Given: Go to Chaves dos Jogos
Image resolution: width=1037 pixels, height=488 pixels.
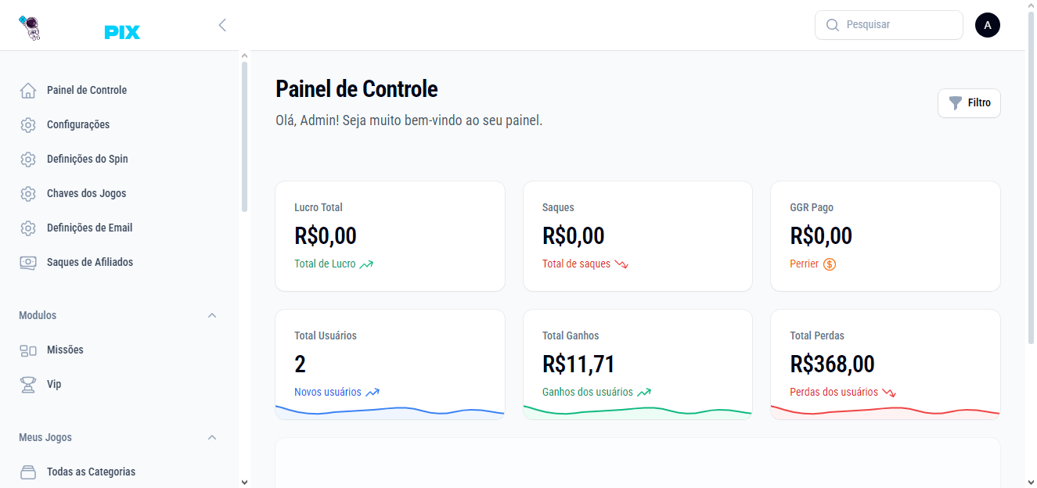Looking at the screenshot, I should 86,194.
